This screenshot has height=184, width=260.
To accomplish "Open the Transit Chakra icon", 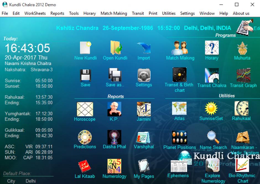I will pyautogui.click(x=212, y=75).
